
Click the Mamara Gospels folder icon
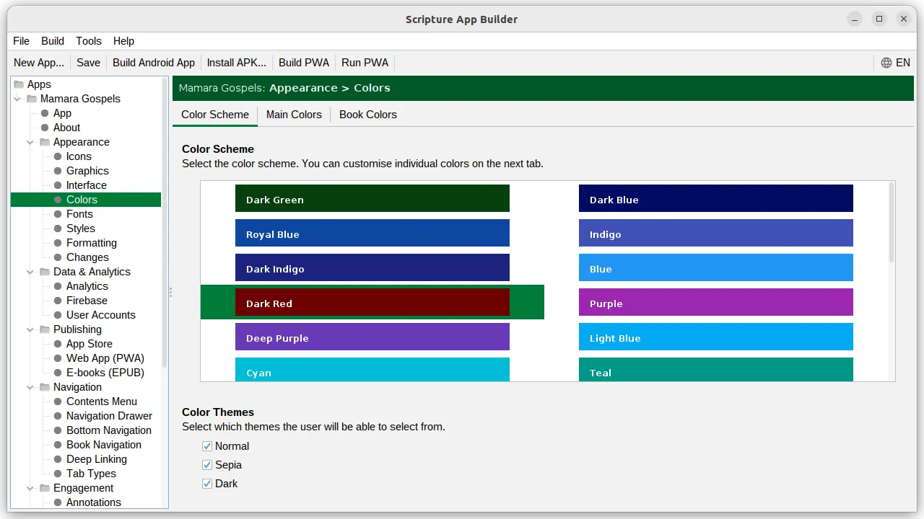tap(32, 99)
